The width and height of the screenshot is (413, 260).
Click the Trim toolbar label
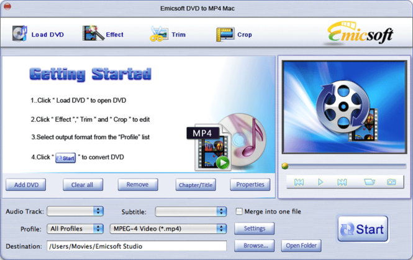[x=179, y=35]
